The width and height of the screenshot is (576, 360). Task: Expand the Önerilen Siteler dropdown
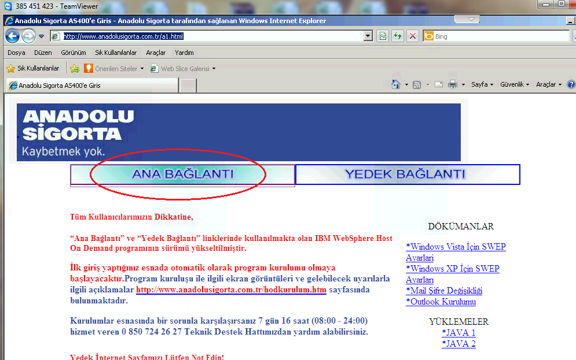pos(142,69)
